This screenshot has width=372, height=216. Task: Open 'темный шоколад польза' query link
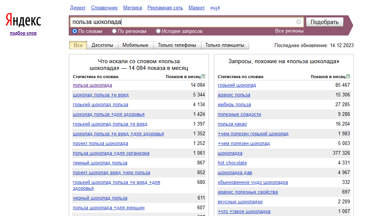click(x=100, y=163)
